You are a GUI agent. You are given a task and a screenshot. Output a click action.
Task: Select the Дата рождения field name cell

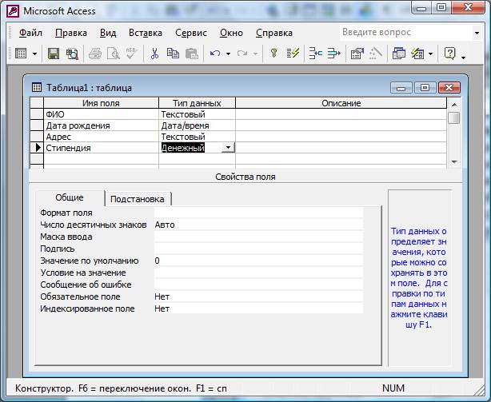[101, 125]
